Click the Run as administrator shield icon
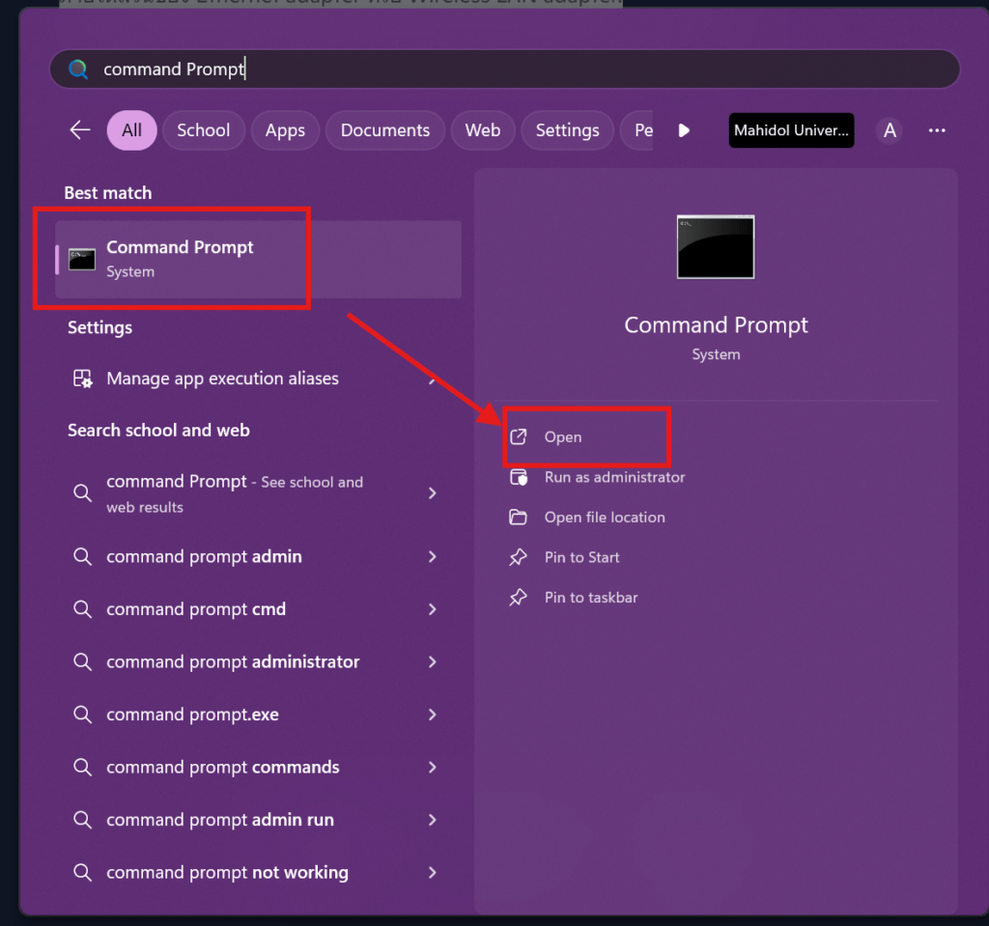Viewport: 989px width, 926px height. click(518, 477)
